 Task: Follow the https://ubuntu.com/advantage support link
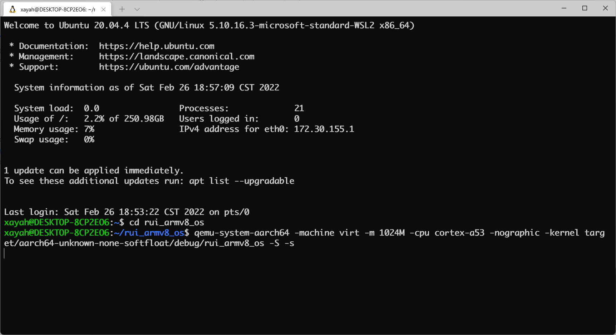coord(169,67)
